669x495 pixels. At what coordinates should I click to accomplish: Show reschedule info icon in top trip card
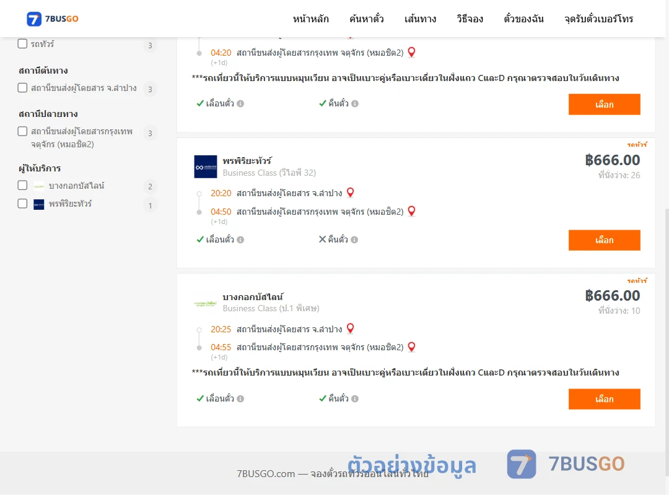click(240, 103)
